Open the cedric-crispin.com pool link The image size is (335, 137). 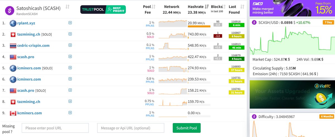tap(34, 45)
